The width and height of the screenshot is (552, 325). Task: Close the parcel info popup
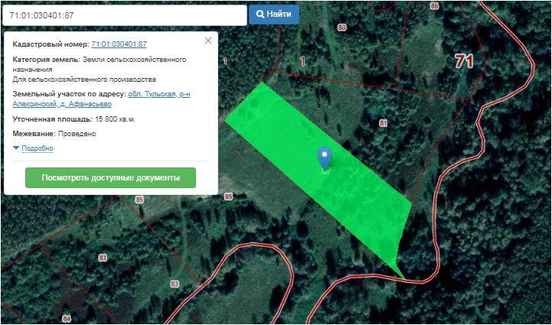208,41
